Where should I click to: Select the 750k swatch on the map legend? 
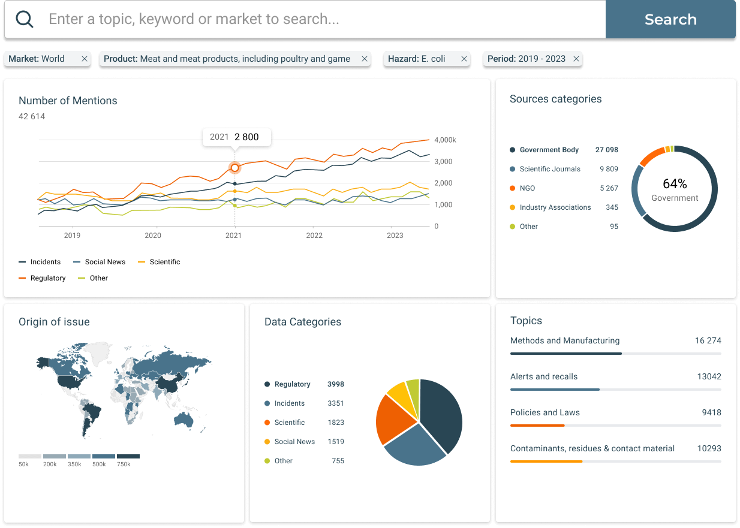(x=128, y=455)
